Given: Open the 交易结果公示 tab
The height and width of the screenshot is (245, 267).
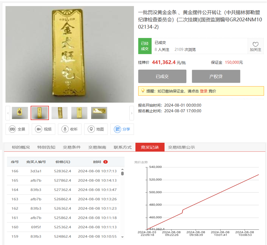Looking at the screenshot, I should pos(181,147).
